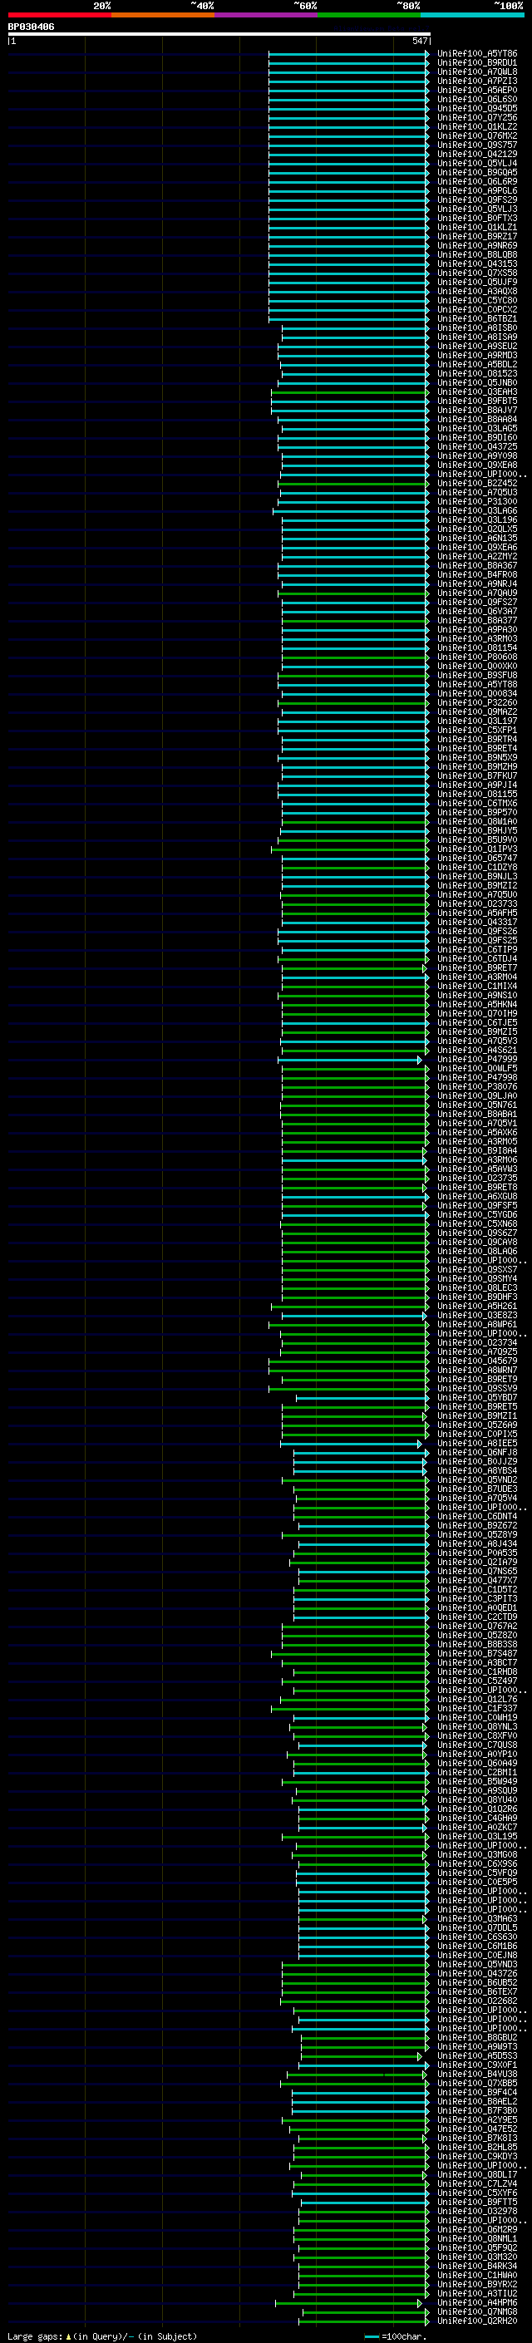Select the UniRef100_B8AJV7 label
Screen dimensions: 532x2343
[476, 411]
